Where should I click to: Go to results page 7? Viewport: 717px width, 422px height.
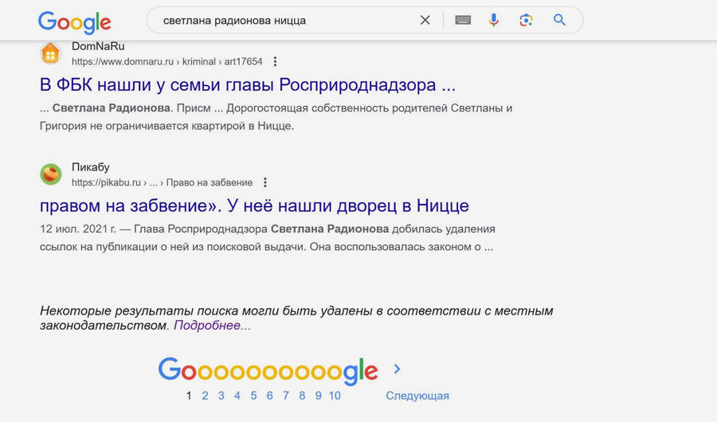(x=286, y=396)
